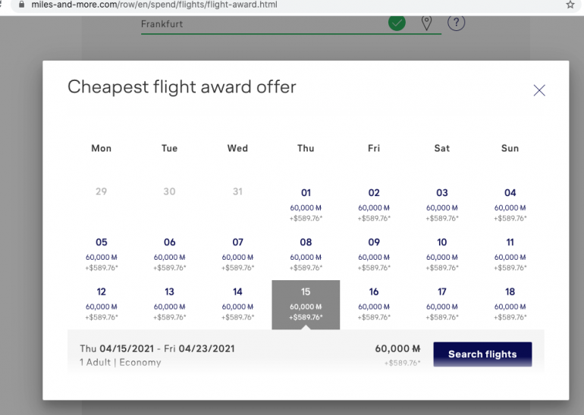
Task: Click the padlock icon in address bar
Action: click(21, 5)
